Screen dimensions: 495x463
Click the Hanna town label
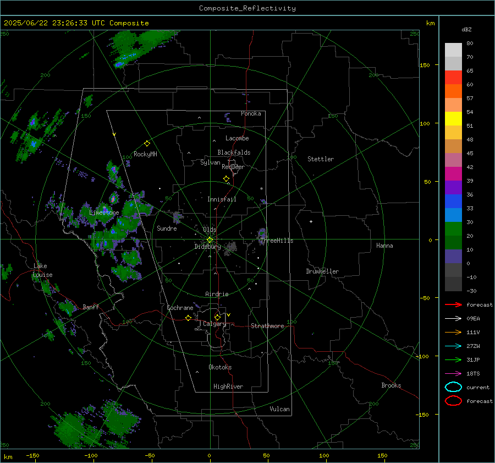click(384, 246)
